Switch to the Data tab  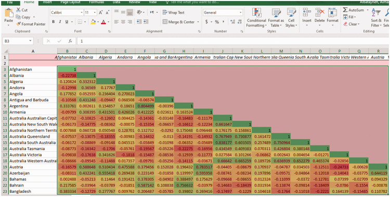point(116,2)
